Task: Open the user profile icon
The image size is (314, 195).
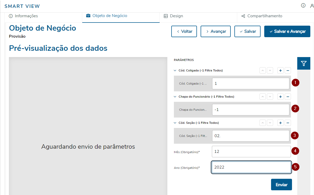Action: pos(312,5)
